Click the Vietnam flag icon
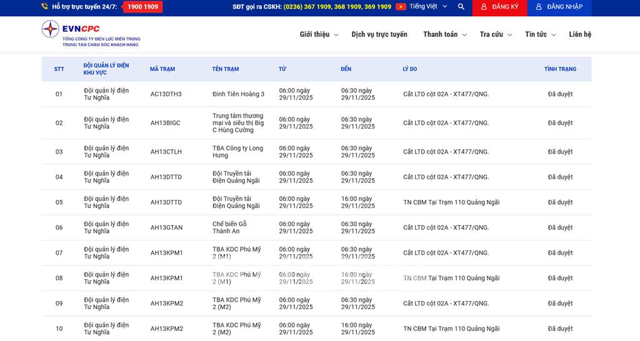640x341 pixels. pyautogui.click(x=401, y=7)
